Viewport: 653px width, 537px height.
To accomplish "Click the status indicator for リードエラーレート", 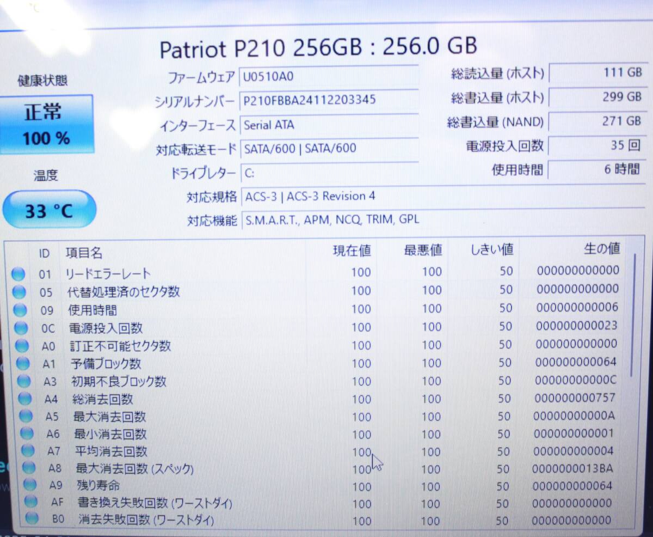I will 19,273.
